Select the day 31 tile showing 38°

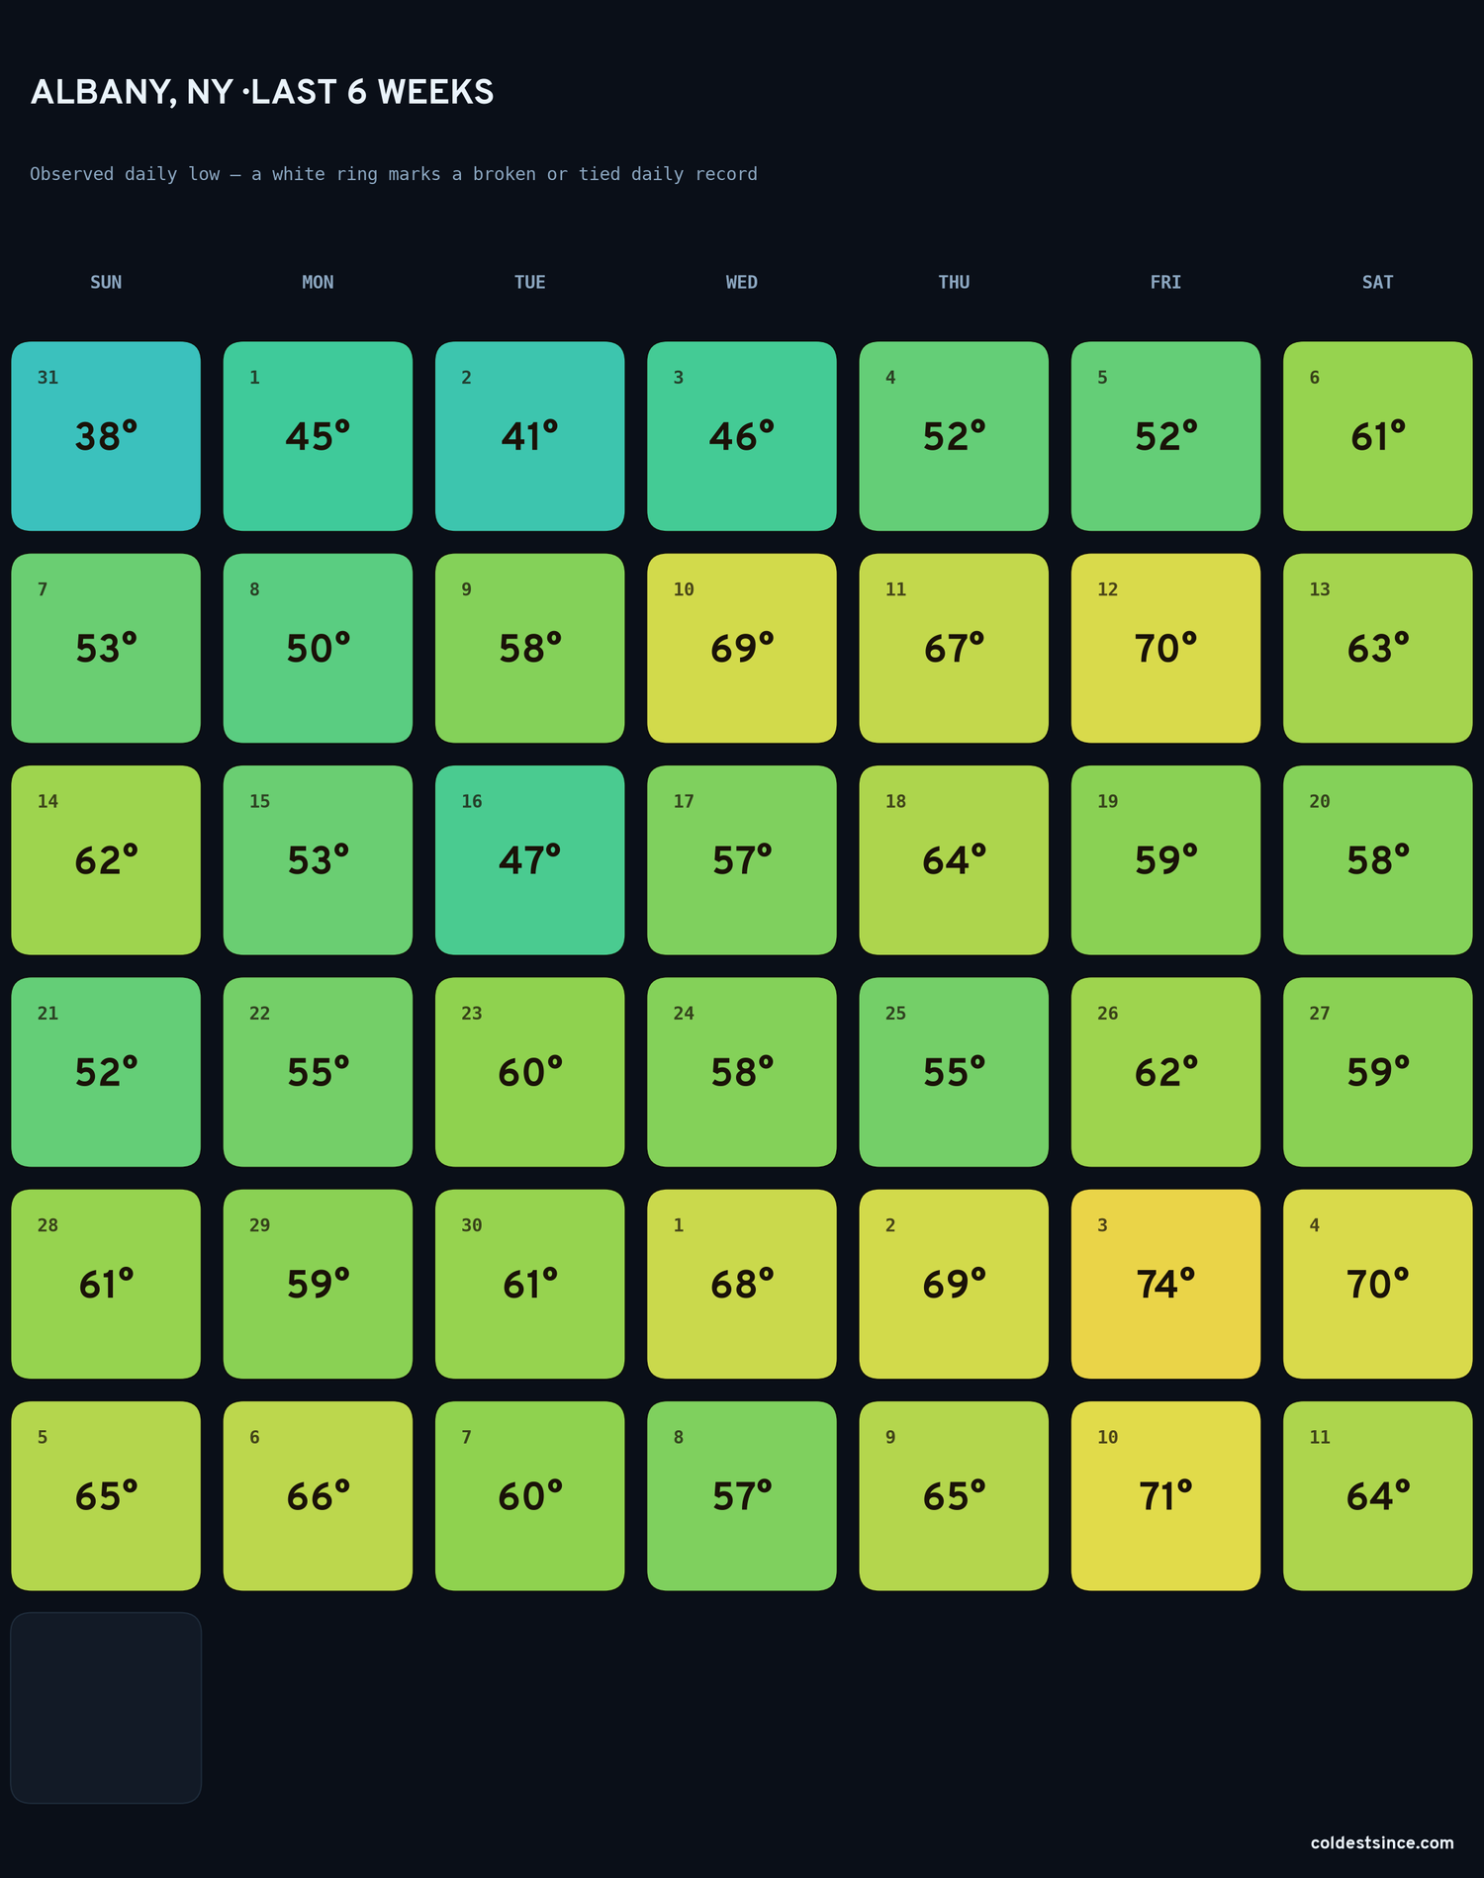(106, 436)
